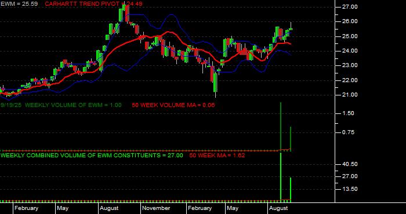Click the 25.00 price axis value
406x214 pixels.
pyautogui.click(x=350, y=36)
